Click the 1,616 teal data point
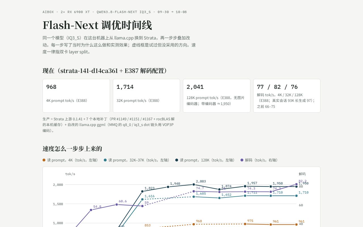Image resolution: width=363 pixels, height=227 pixels. (142, 199)
